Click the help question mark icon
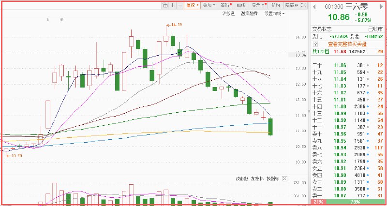The height and width of the screenshot is (206, 387). [x=315, y=44]
